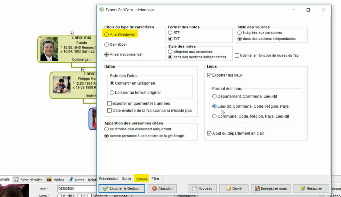Image resolution: width=341 pixels, height=197 pixels.
Task: Select the Ansi (Windows) character type
Action: point(106,35)
